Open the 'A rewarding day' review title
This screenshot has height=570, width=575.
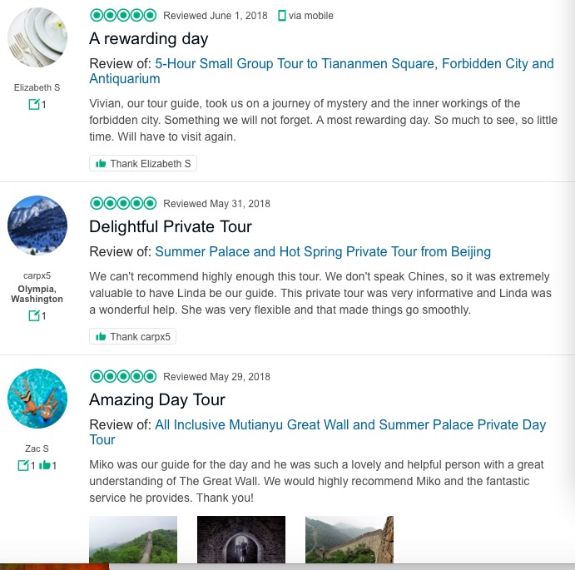coord(149,39)
